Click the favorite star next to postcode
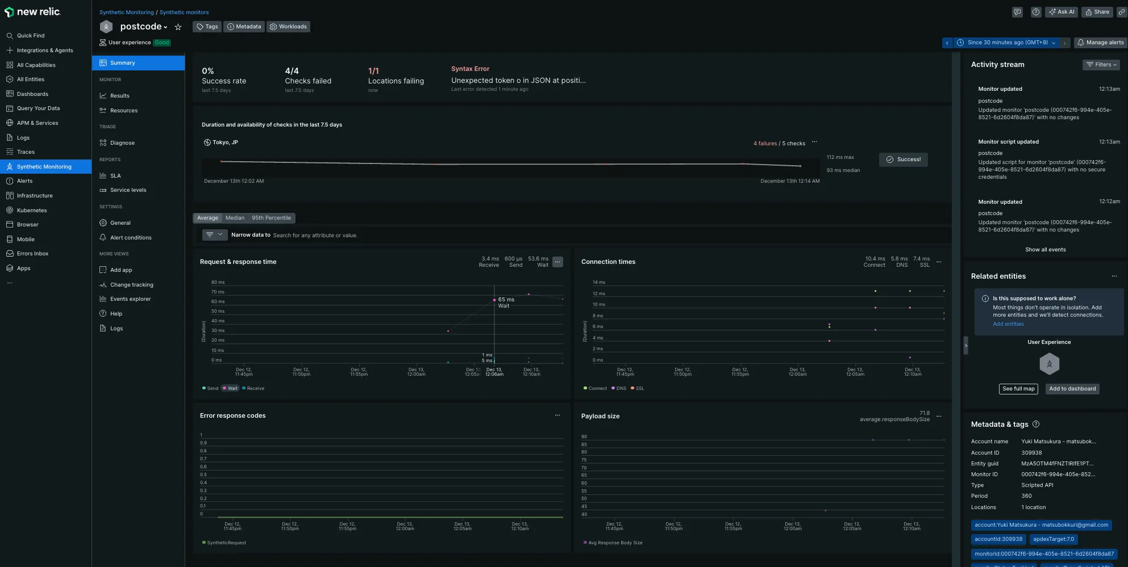The image size is (1128, 567). [x=178, y=27]
